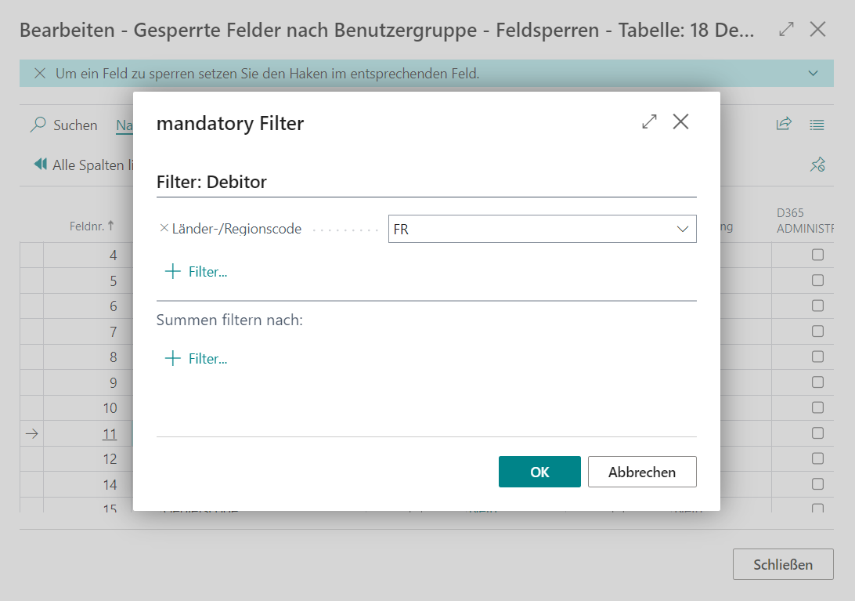Click the pin icon on the right side

[x=817, y=165]
